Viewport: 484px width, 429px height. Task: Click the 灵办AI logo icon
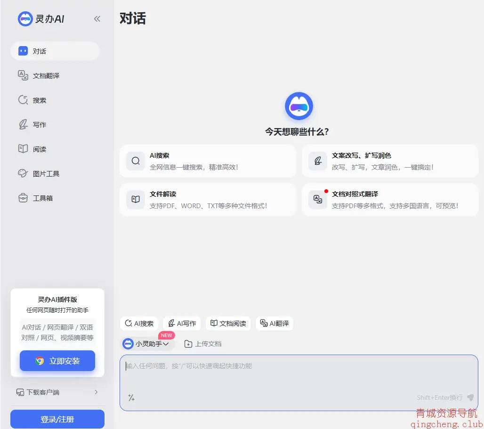(x=25, y=19)
